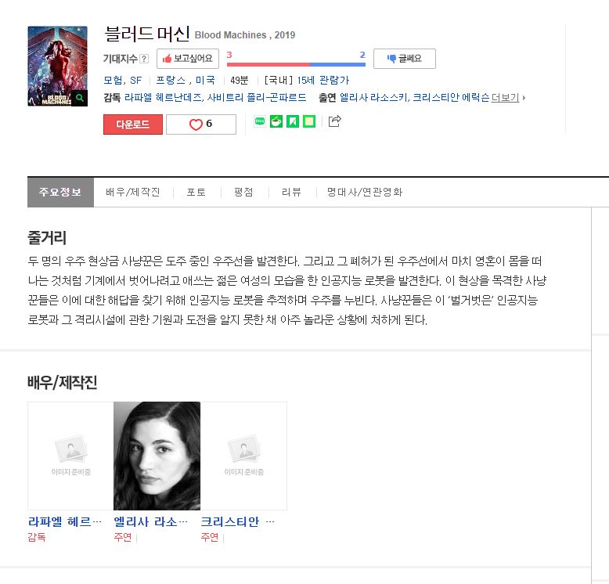Screen dimensions: 609x584
Task: Vote 글쎄요 thumbs down
Action: click(405, 59)
